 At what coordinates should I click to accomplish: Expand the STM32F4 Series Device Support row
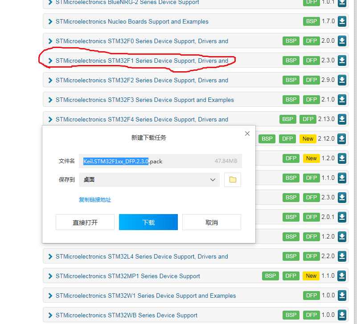pyautogui.click(x=50, y=119)
